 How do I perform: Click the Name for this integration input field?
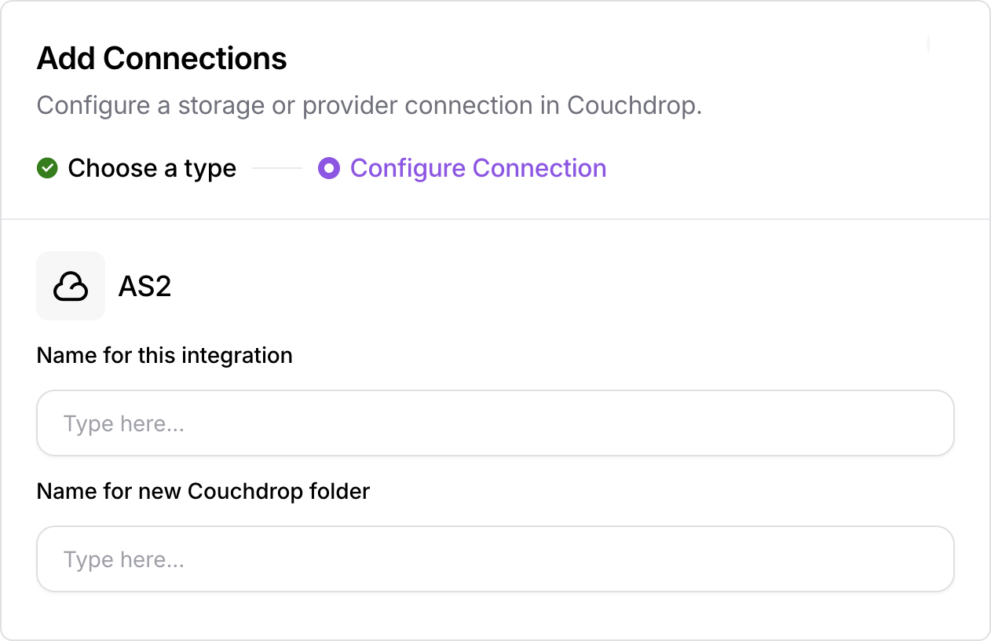tap(495, 423)
